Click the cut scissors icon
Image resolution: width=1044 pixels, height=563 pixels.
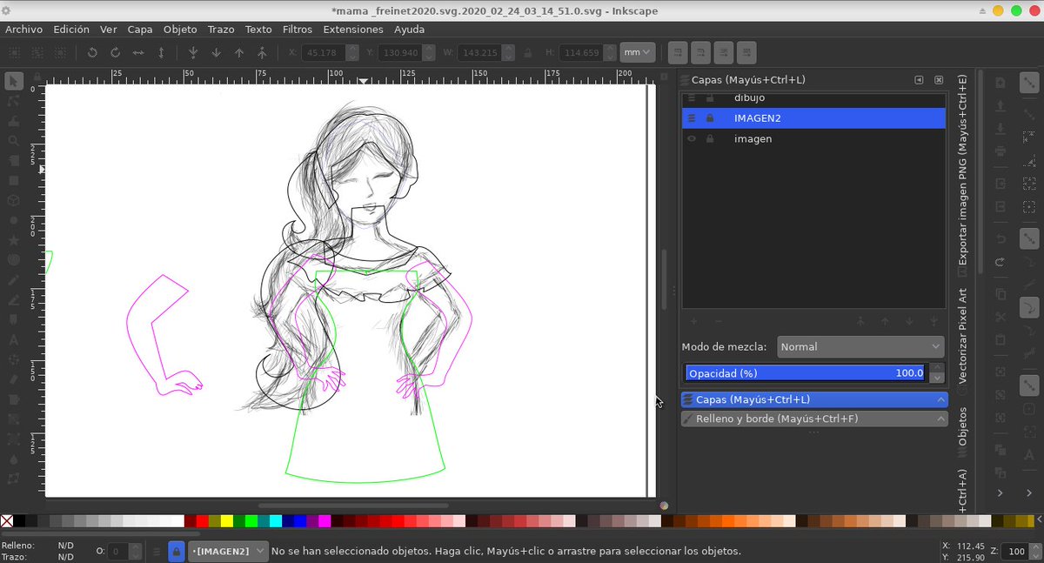(x=1000, y=317)
